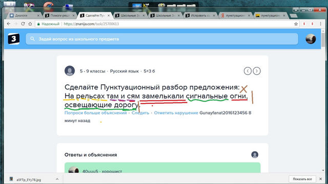Expand options for downloaded file a5FTp_EYy78.jpg
The width and height of the screenshot is (328, 184).
pos(57,179)
